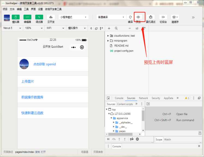Screen dimensions: 204x157
Task: Click the pause script execution button
Action: 108,139
